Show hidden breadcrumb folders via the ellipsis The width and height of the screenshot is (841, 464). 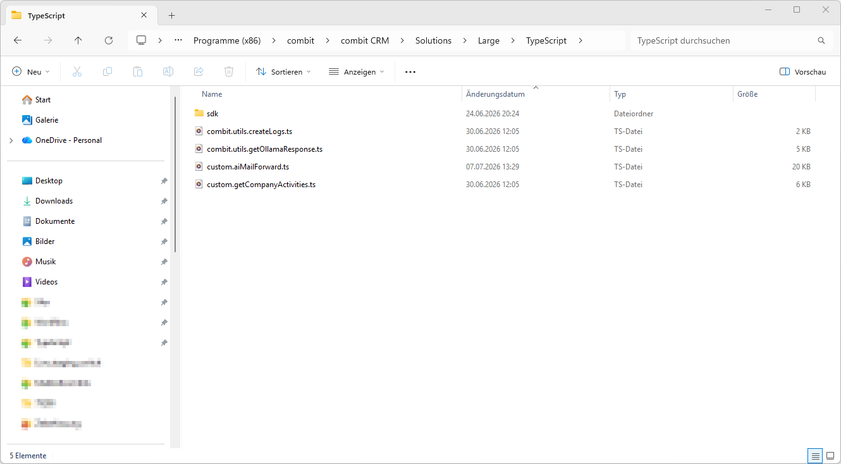click(179, 40)
